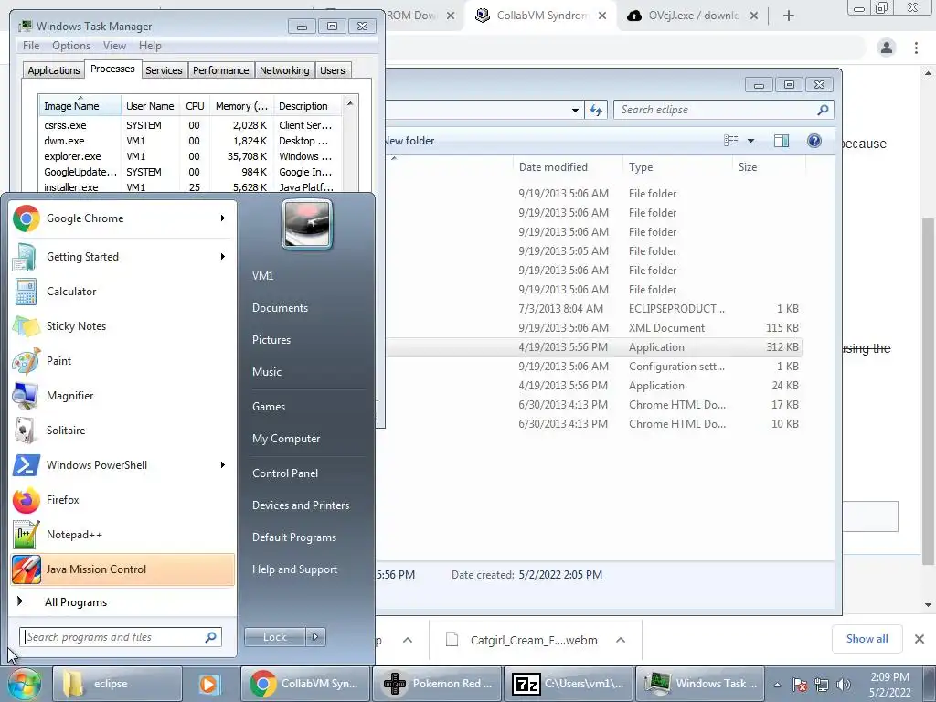Screen dimensions: 936x702
Task: Open Chrome three-dot menu
Action: click(916, 48)
